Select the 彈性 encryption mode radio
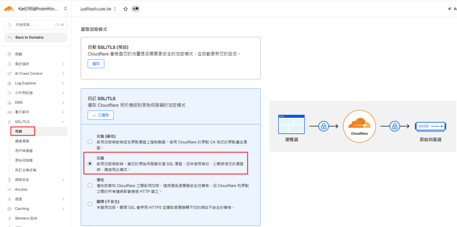Viewport: 457px width, 227px height. pos(90,185)
